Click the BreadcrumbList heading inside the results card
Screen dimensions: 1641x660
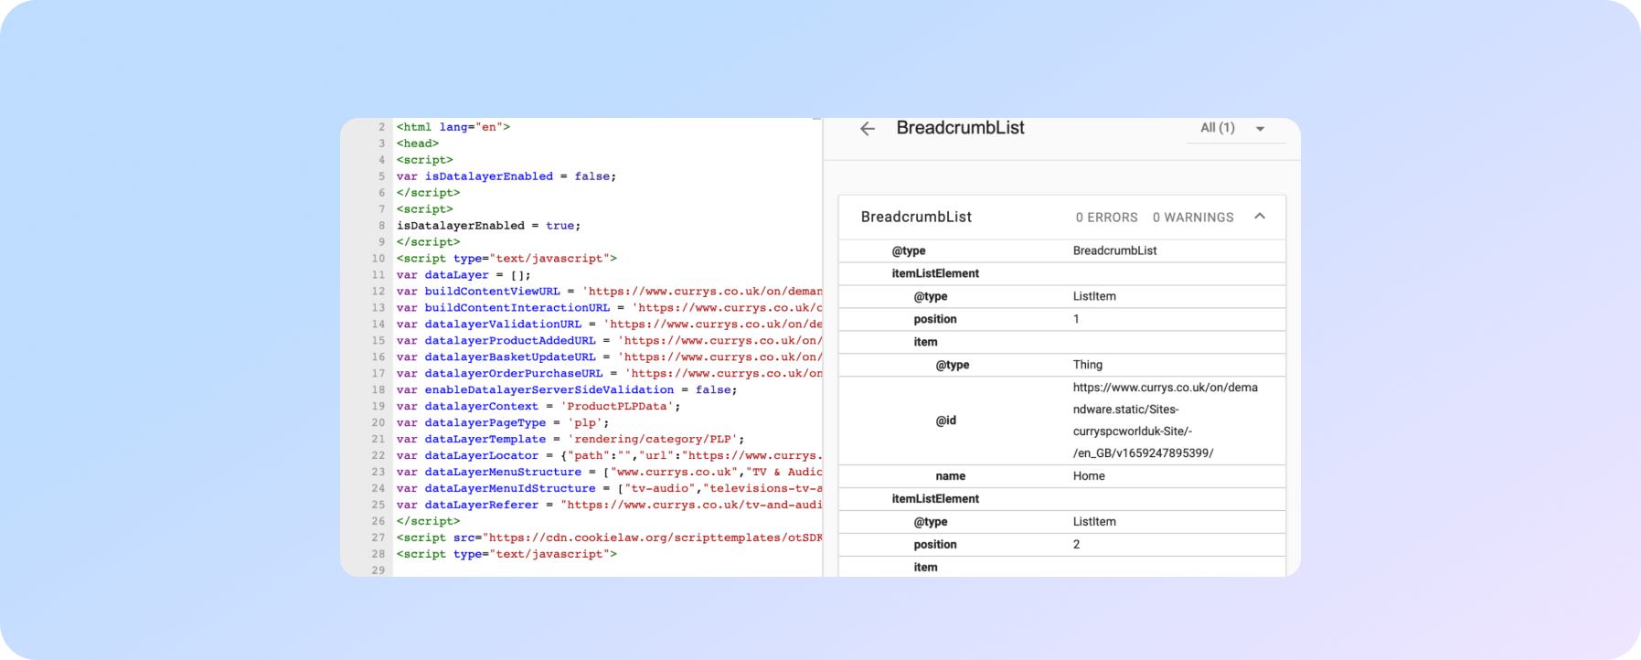916,218
